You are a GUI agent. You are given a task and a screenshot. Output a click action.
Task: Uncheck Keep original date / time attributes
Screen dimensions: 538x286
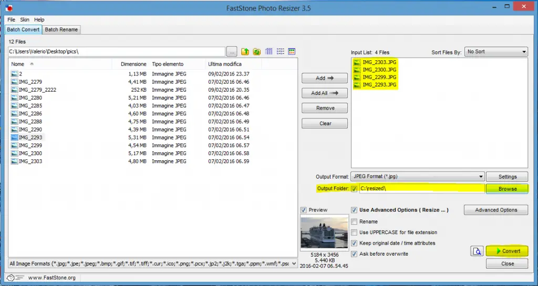354,243
